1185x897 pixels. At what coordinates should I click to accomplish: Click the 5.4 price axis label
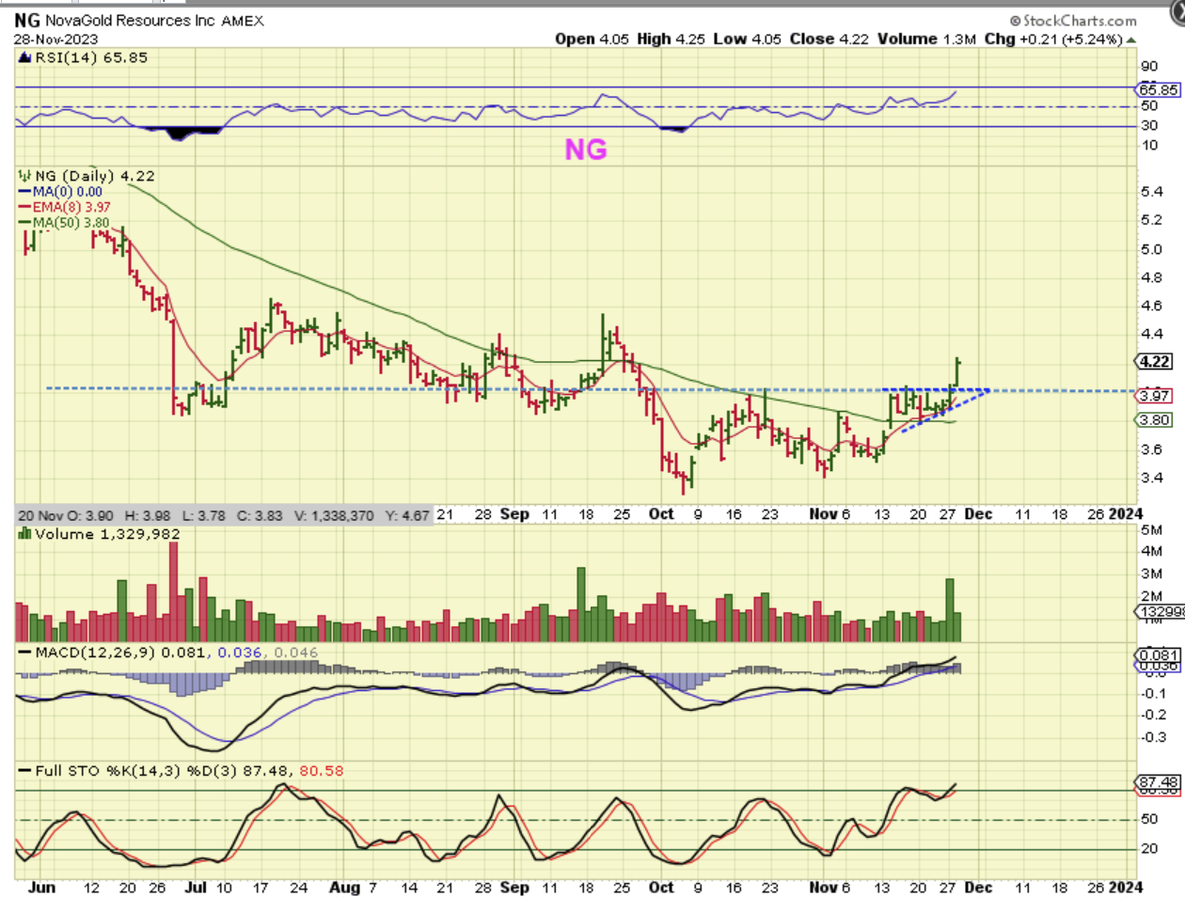[1151, 192]
